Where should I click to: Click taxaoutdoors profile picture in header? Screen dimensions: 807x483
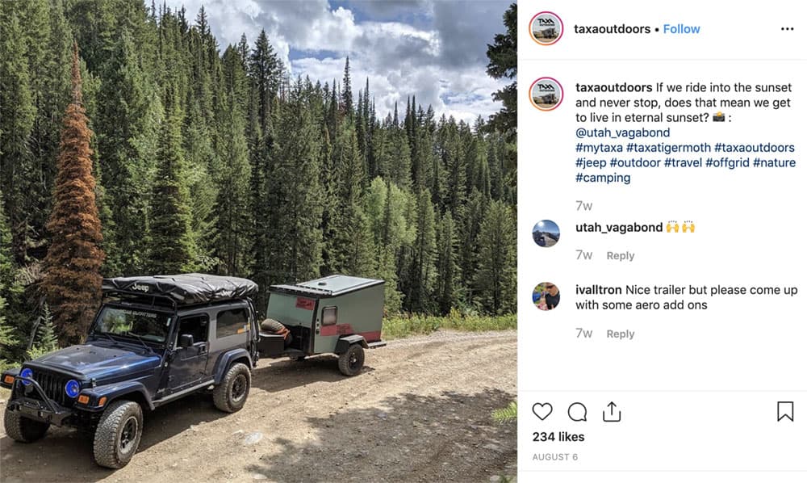546,28
